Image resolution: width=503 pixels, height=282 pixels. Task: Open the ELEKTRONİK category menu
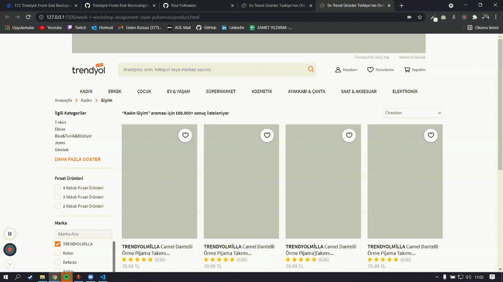pos(405,91)
